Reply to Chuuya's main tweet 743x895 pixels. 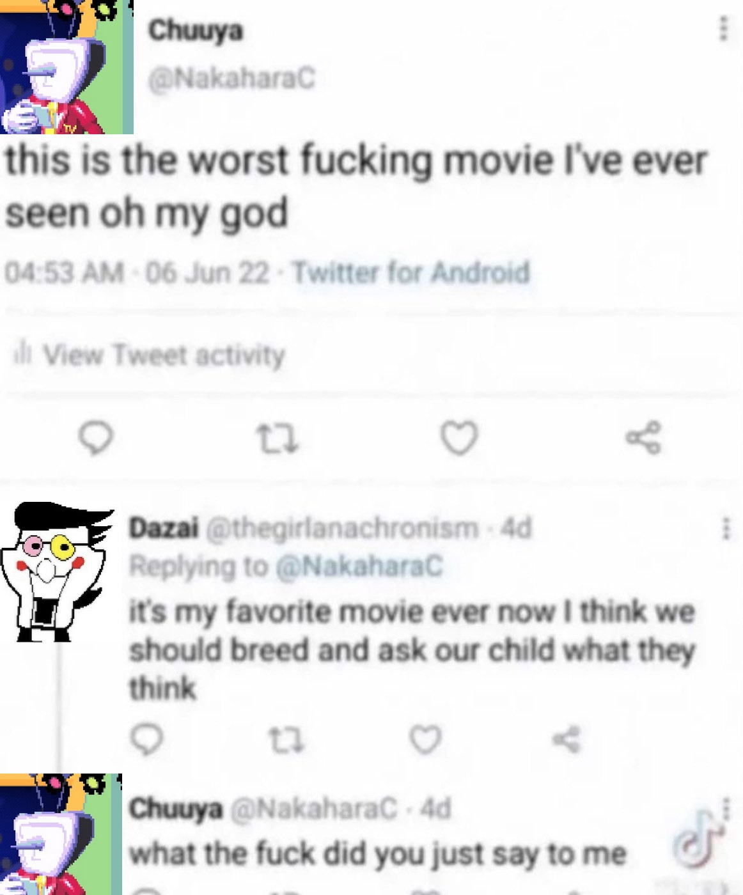[96, 439]
